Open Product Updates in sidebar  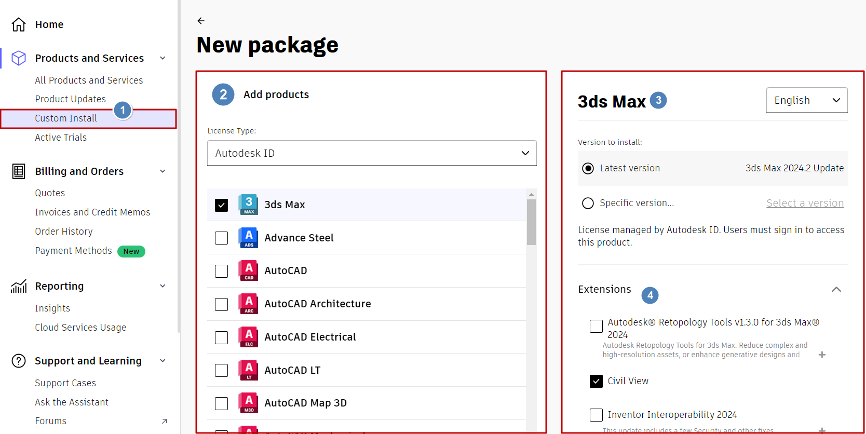click(70, 99)
